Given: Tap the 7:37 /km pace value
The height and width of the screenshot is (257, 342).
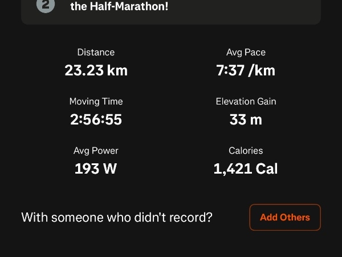Looking at the screenshot, I should pyautogui.click(x=246, y=71).
